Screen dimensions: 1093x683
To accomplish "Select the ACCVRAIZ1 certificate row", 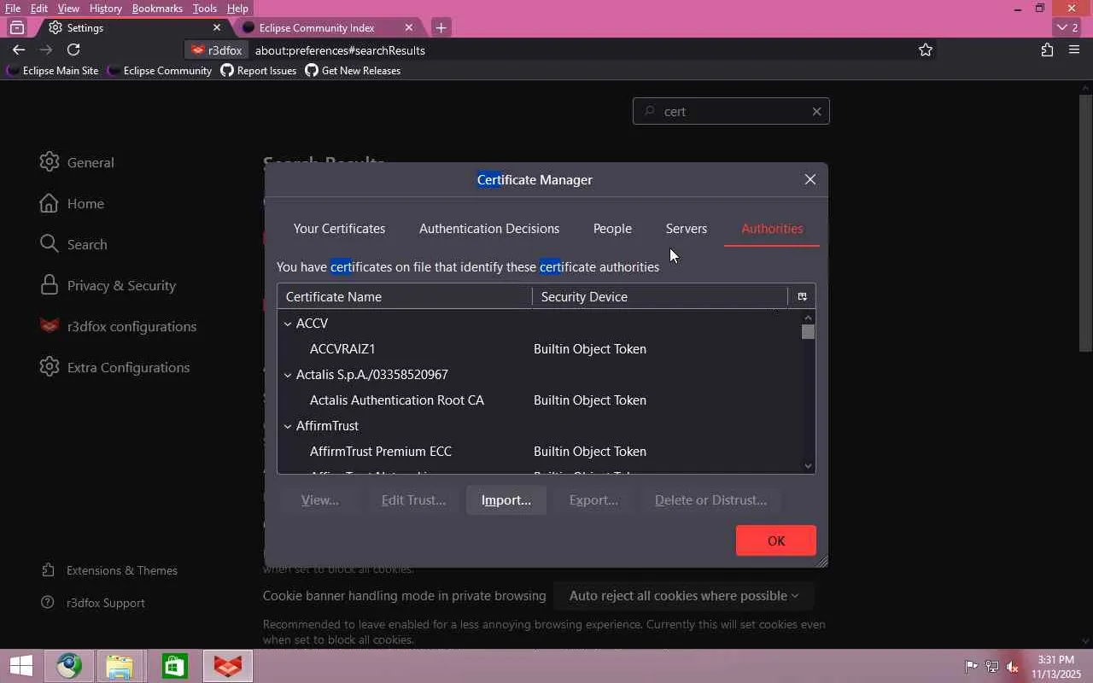I will 539,349.
